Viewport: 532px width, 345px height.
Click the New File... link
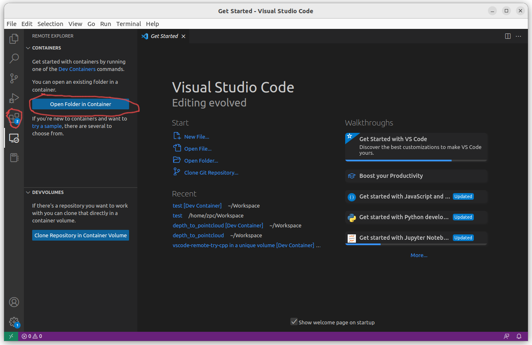(x=197, y=137)
